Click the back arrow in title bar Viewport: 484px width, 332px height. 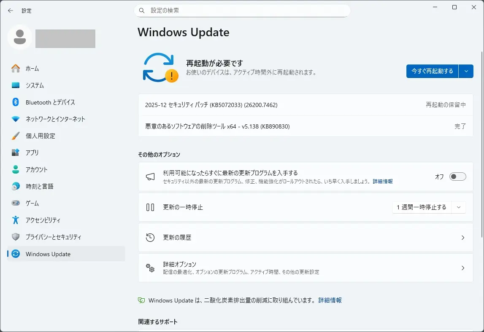[x=11, y=11]
